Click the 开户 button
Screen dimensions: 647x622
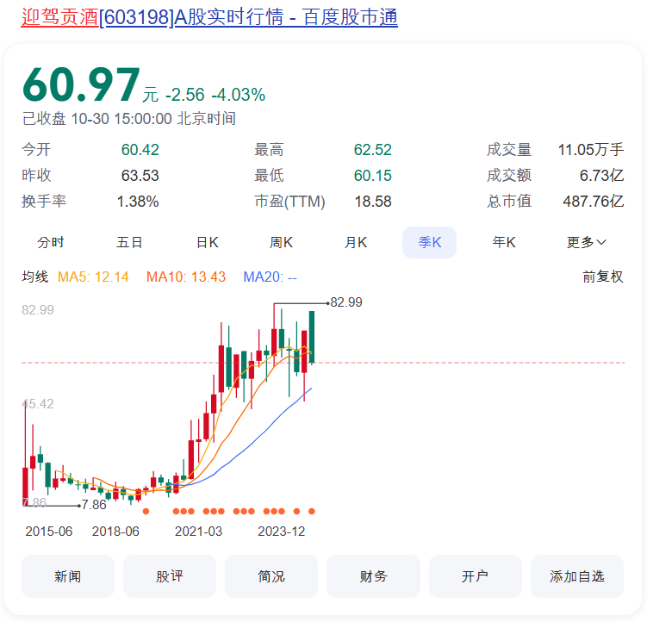pos(476,576)
